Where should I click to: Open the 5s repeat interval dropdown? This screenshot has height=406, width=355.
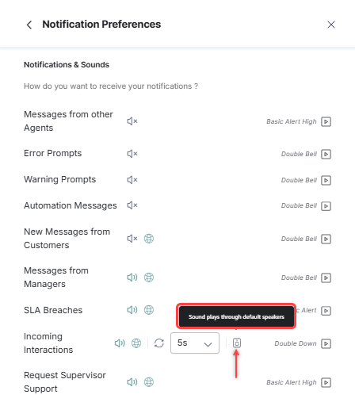tap(195, 343)
